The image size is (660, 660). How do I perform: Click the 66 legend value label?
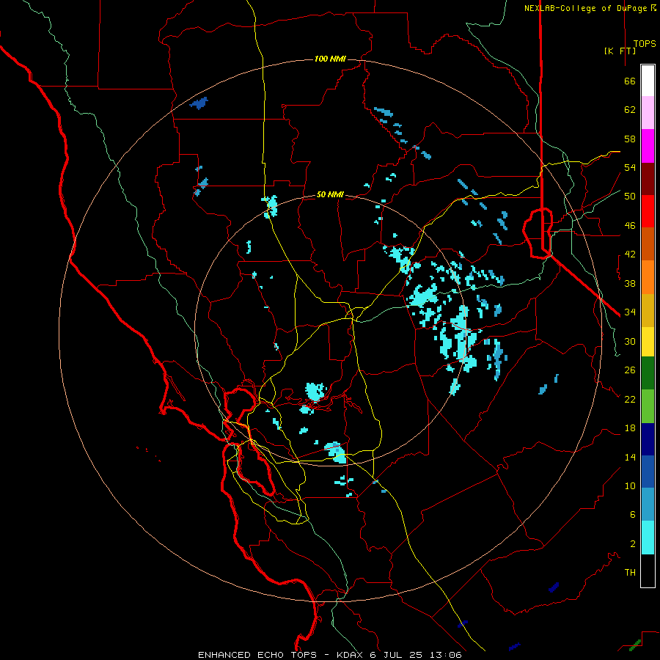630,81
